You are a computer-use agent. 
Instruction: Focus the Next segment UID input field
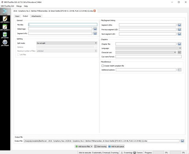[x=148, y=34]
